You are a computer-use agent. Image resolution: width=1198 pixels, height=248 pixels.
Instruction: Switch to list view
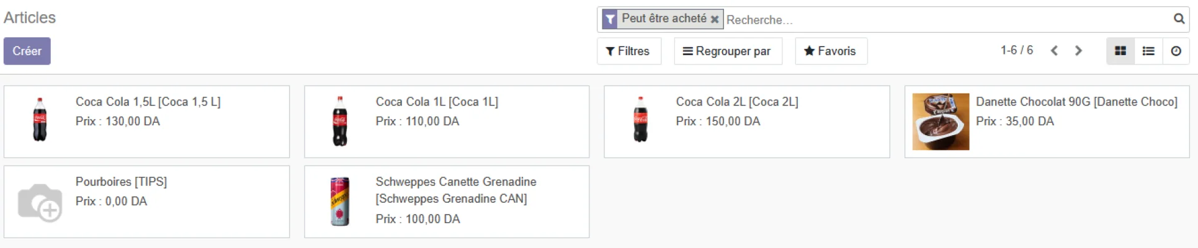1148,51
